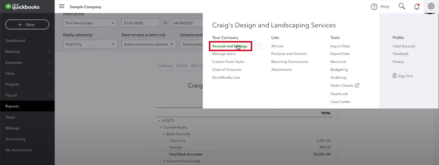439x165 pixels.
Task: Open the Select period compare dropdown
Action: coord(192,44)
